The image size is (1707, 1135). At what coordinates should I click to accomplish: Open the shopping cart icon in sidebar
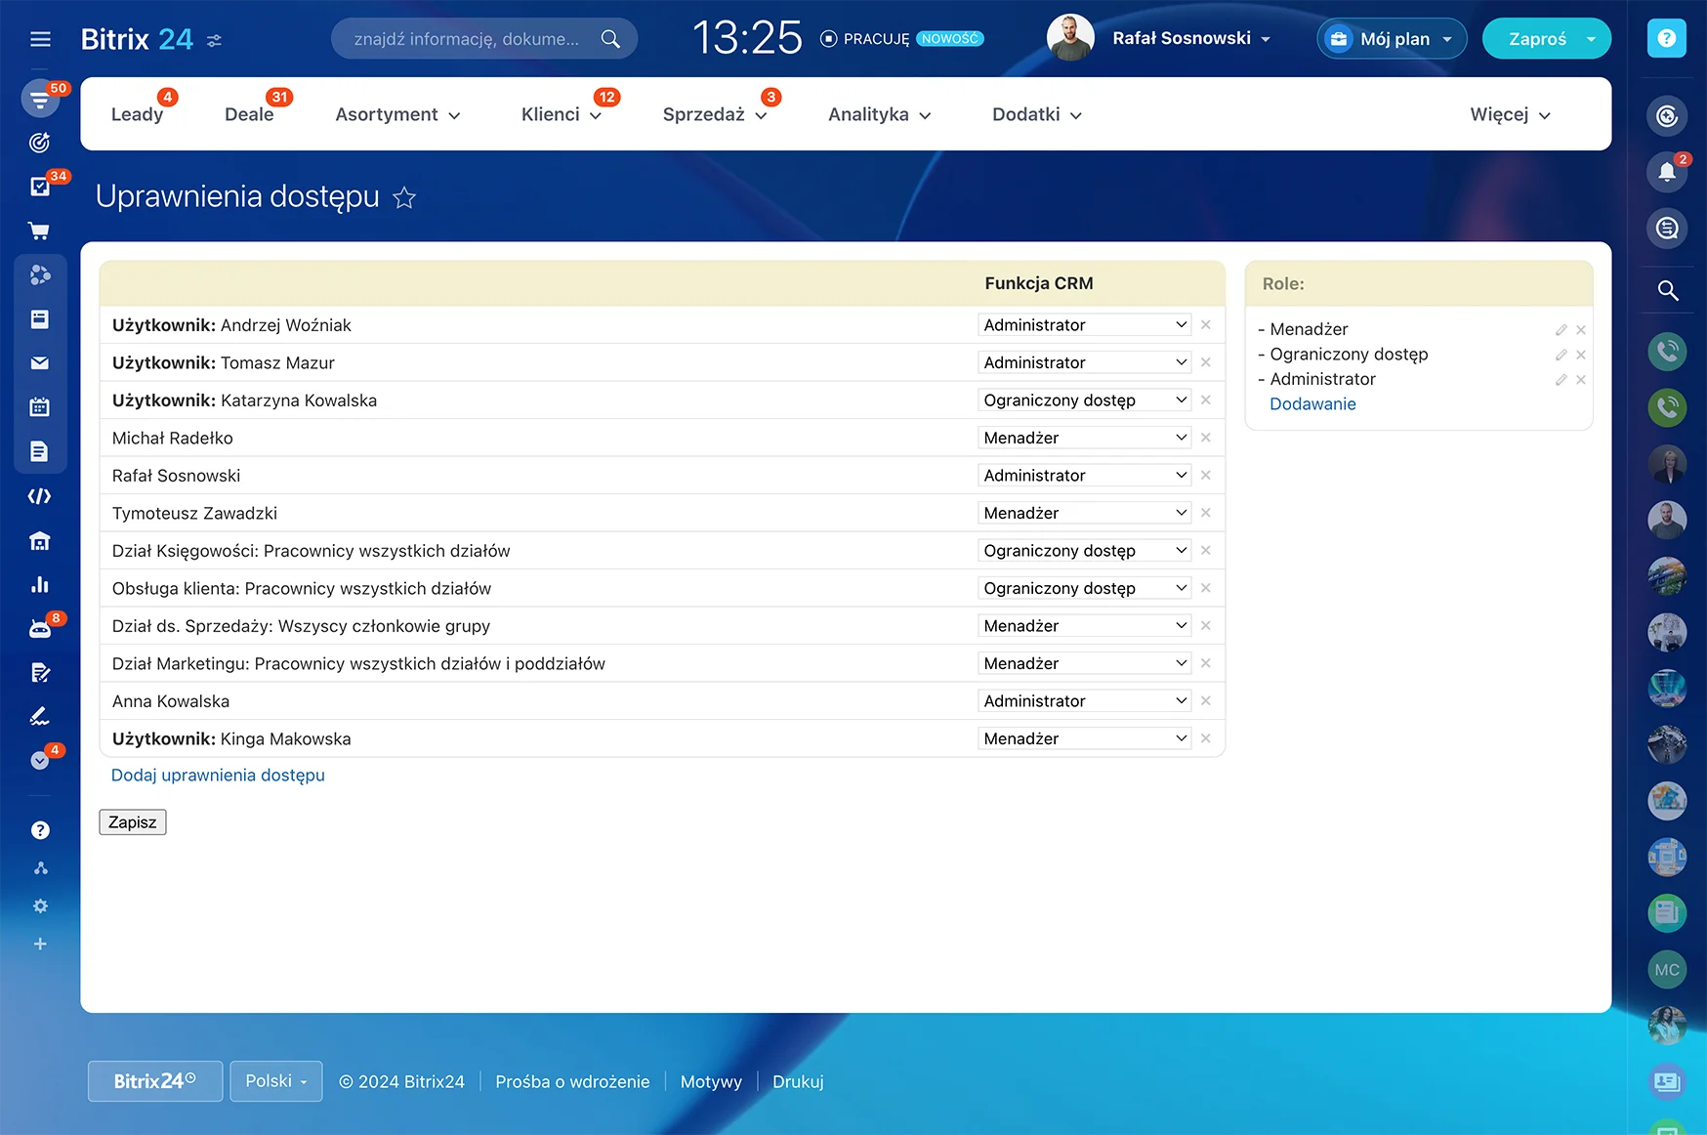[39, 230]
